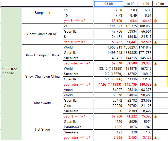Click the warning icon in Show Champion Global gap row

[156, 63]
